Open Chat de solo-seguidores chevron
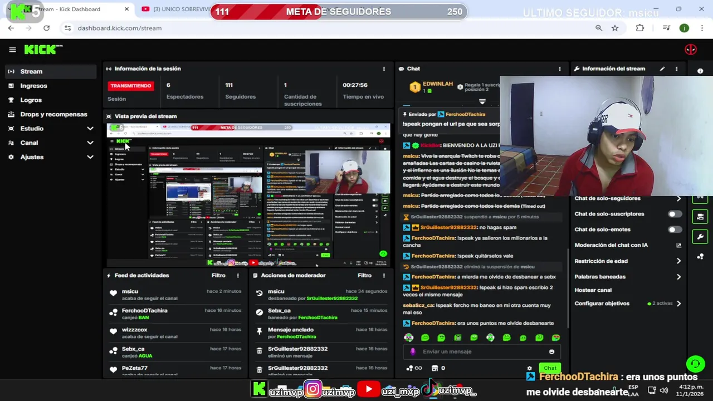The width and height of the screenshot is (713, 401). click(678, 198)
